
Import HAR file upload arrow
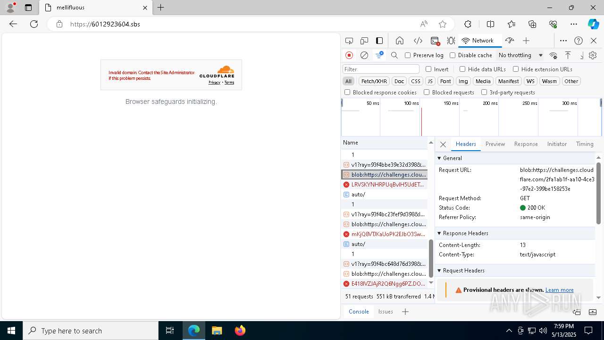point(568,55)
